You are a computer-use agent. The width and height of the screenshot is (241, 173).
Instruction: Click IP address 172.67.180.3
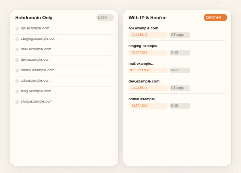(x=148, y=53)
